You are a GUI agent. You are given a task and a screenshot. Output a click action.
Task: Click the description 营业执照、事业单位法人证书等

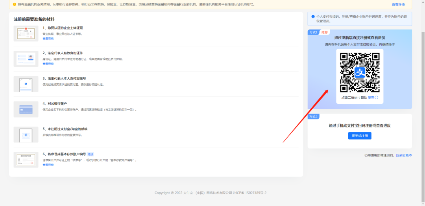62,34
